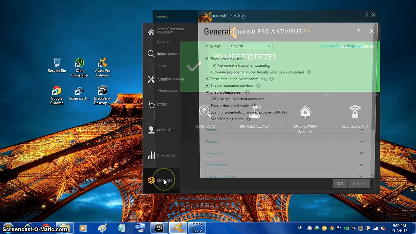The height and width of the screenshot is (234, 416).
Task: Click EN language indicator in taskbar
Action: pos(300,227)
